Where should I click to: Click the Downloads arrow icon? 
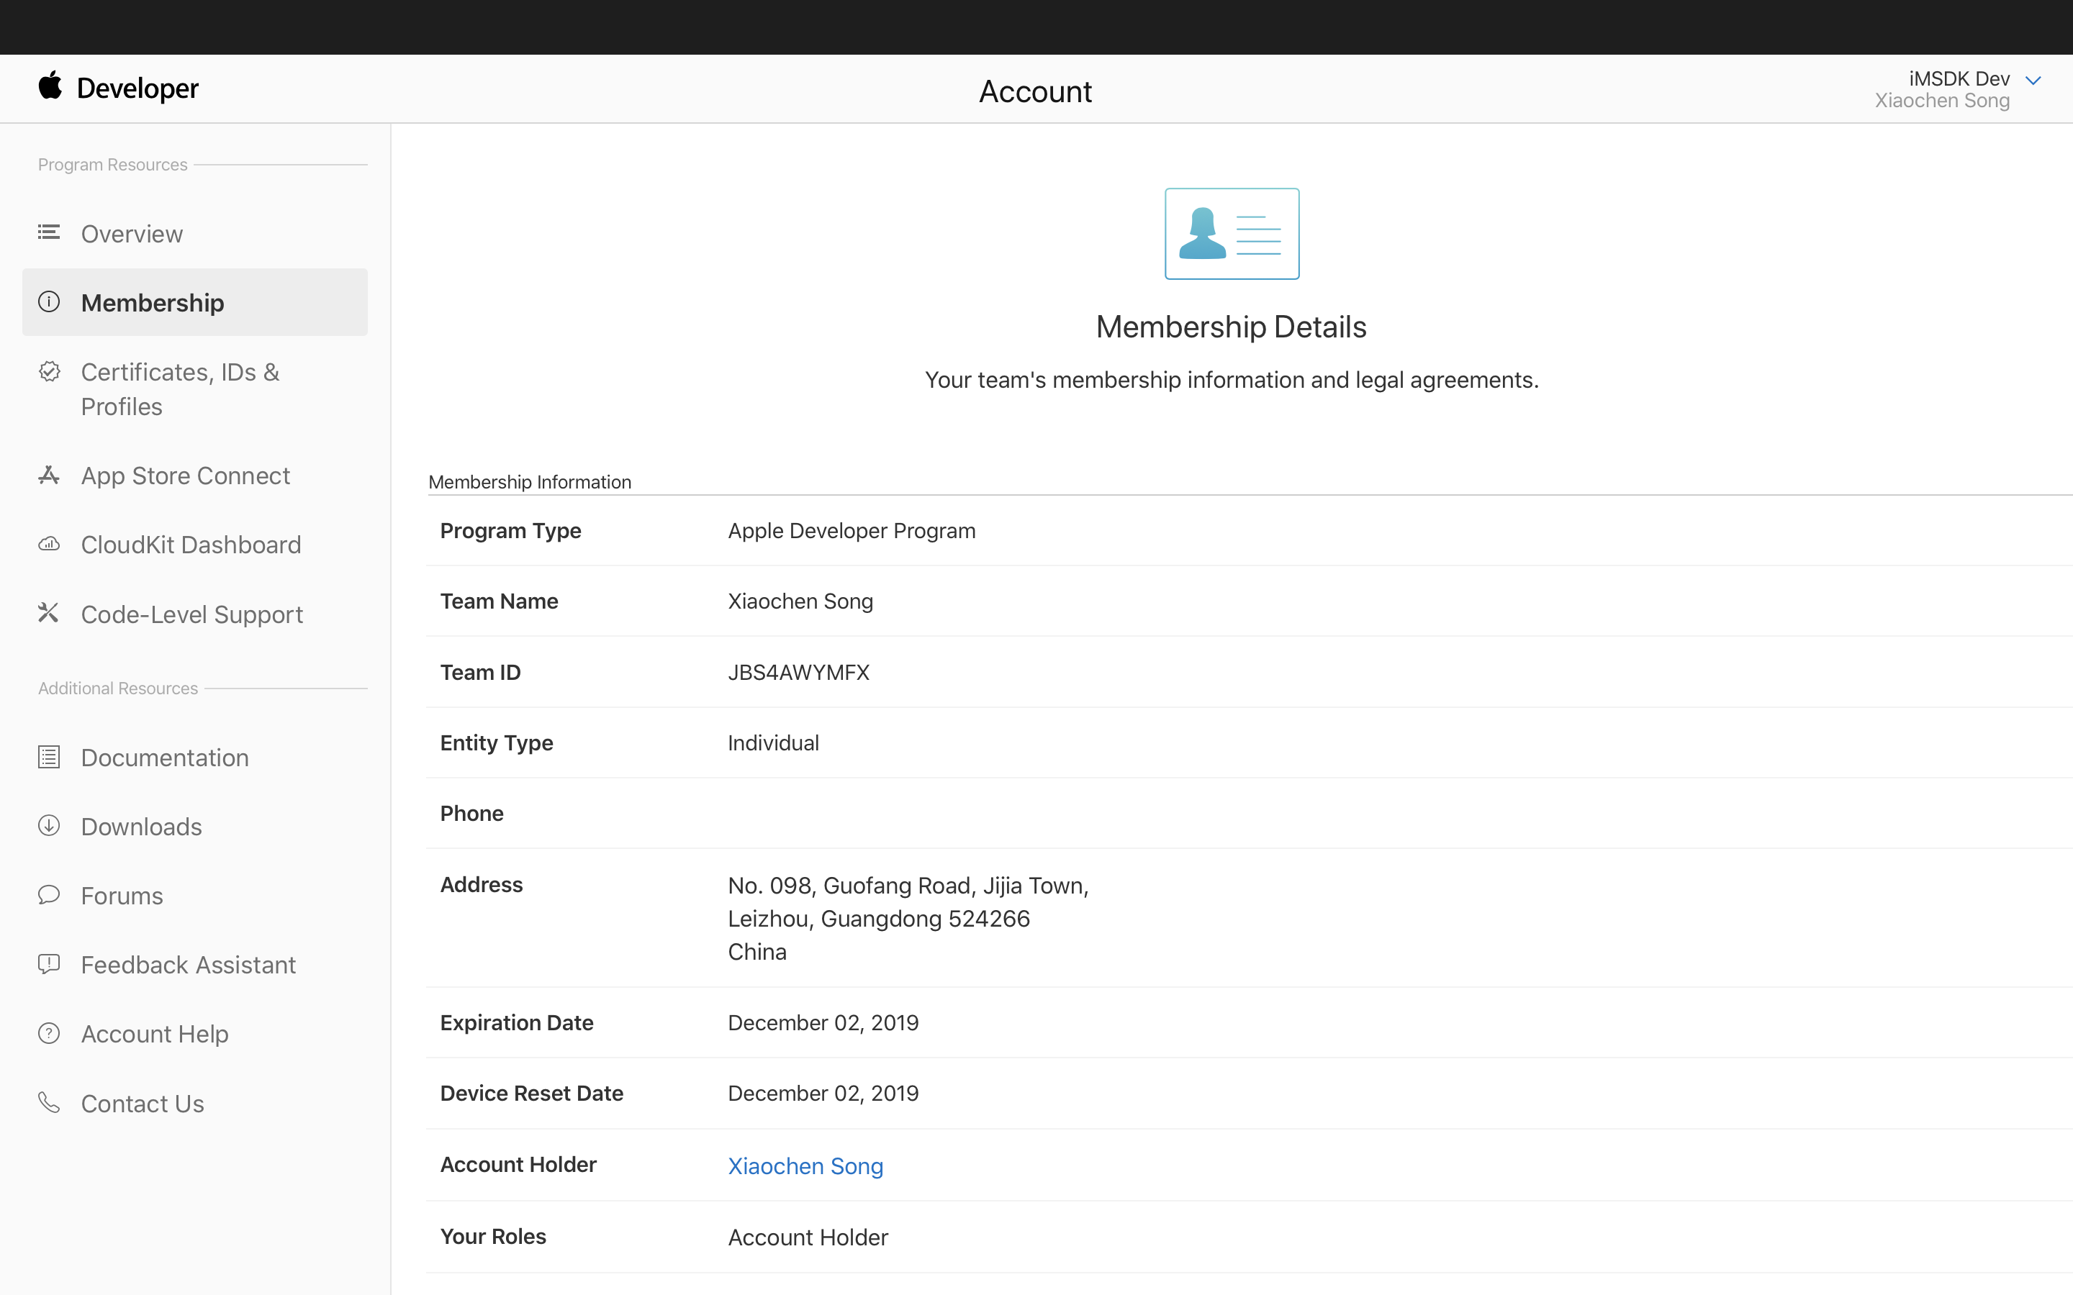click(49, 826)
